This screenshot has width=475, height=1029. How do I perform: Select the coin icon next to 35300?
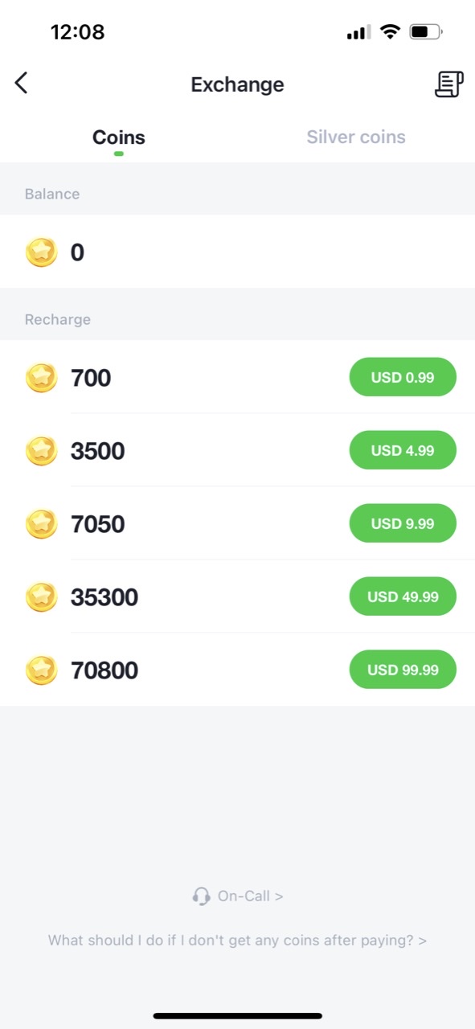pyautogui.click(x=42, y=596)
